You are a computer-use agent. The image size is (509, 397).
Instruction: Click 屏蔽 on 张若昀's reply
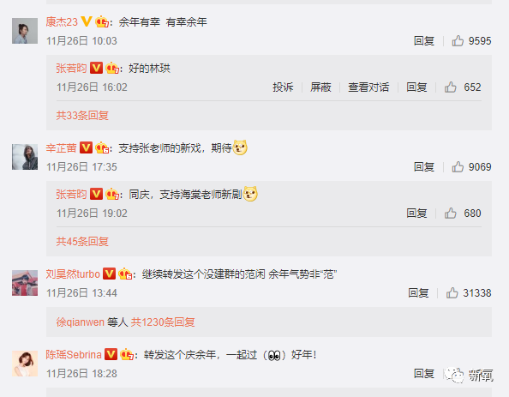(x=320, y=87)
